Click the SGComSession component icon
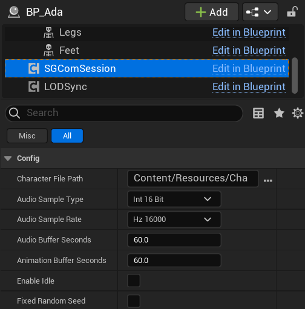Image resolution: width=305 pixels, height=309 pixels. click(34, 68)
